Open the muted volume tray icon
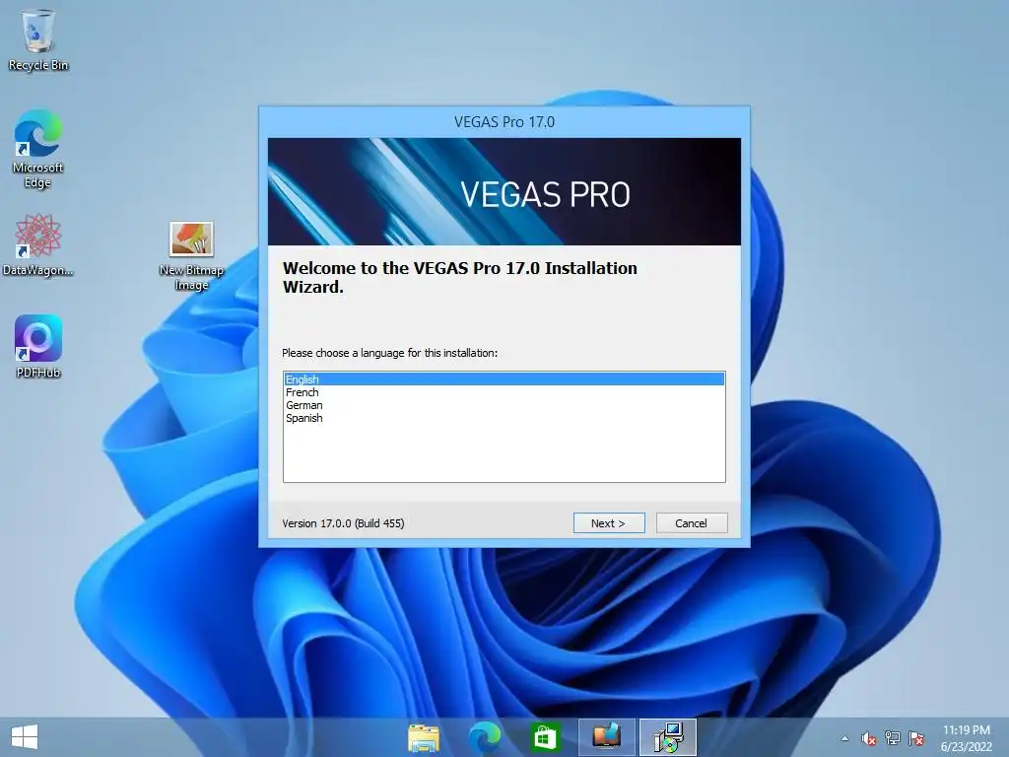This screenshot has height=757, width=1009. coord(869,738)
